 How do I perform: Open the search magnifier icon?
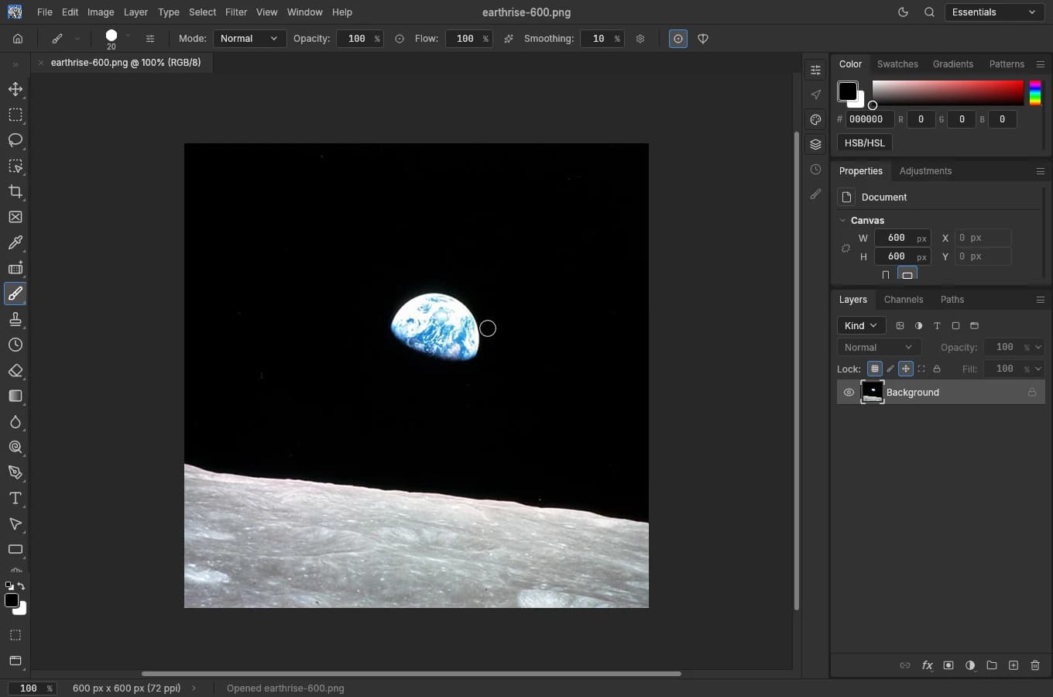point(929,12)
